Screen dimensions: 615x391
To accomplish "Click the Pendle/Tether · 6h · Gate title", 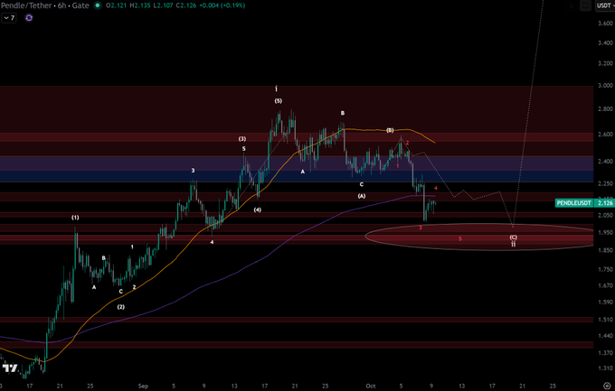I will click(x=45, y=5).
